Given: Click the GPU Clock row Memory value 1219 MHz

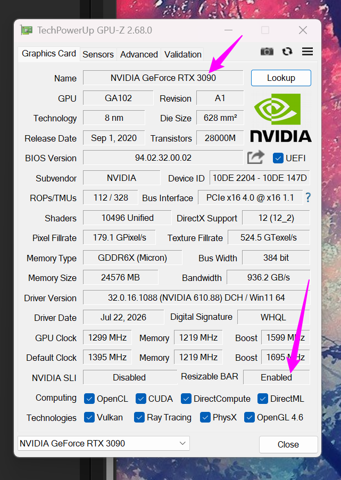Looking at the screenshot, I should (x=198, y=337).
